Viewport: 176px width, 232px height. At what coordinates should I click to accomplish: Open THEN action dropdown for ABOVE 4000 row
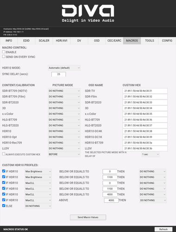coord(153,200)
